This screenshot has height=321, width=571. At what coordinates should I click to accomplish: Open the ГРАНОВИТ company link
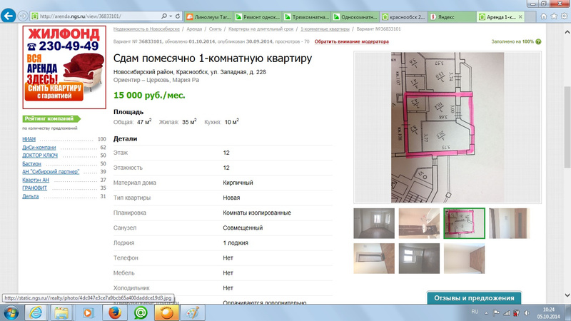point(34,188)
